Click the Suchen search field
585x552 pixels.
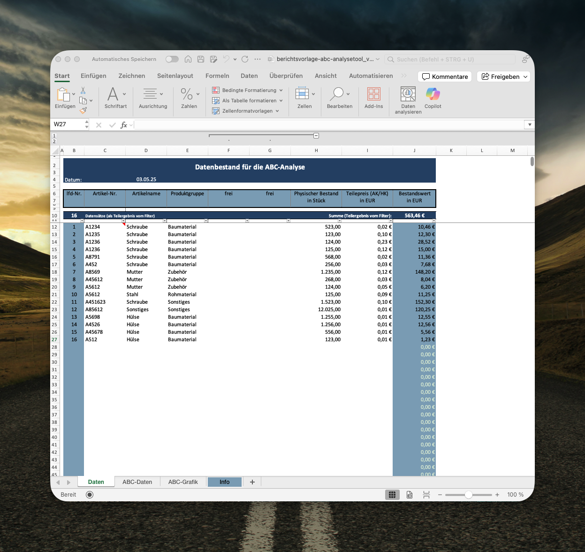click(449, 60)
